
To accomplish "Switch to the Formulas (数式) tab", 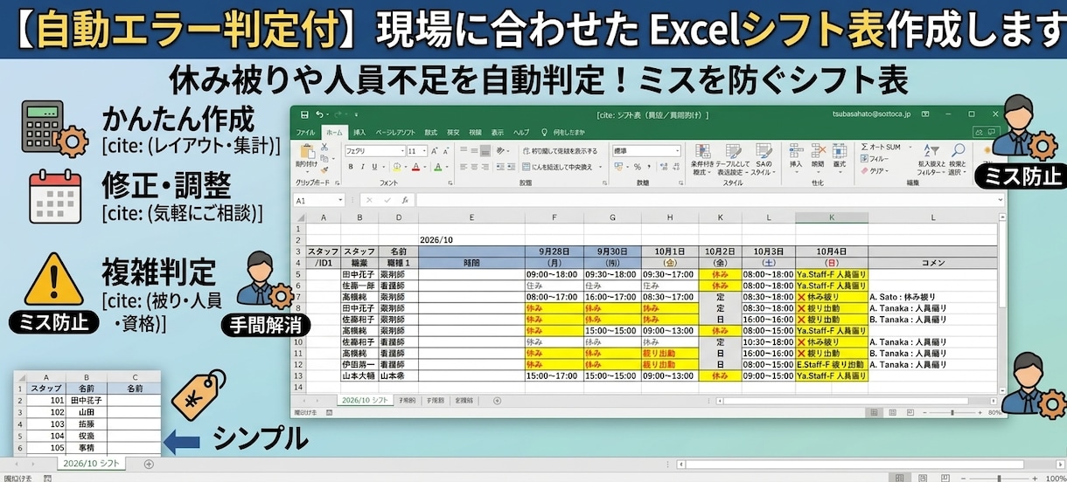I will click(x=431, y=132).
